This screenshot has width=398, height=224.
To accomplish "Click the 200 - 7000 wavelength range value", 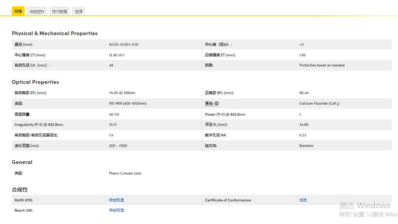I will tap(118, 145).
